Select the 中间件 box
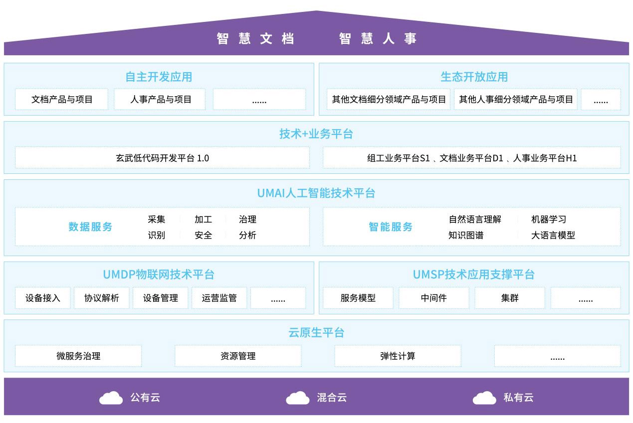The width and height of the screenshot is (633, 423). click(433, 298)
